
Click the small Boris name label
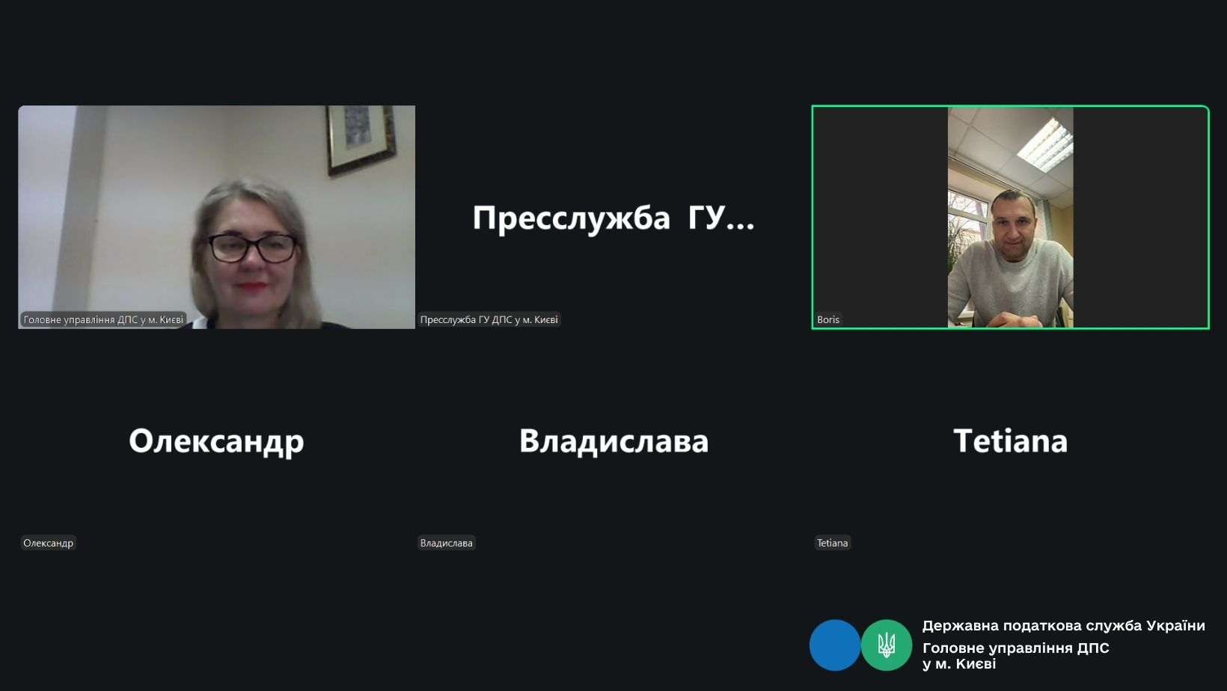[x=827, y=319]
